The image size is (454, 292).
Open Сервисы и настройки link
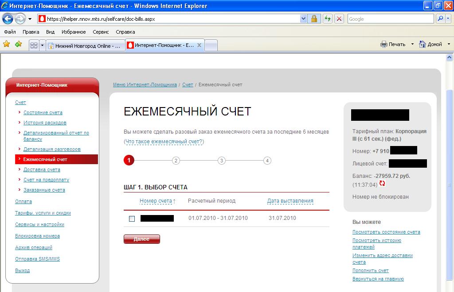39,224
